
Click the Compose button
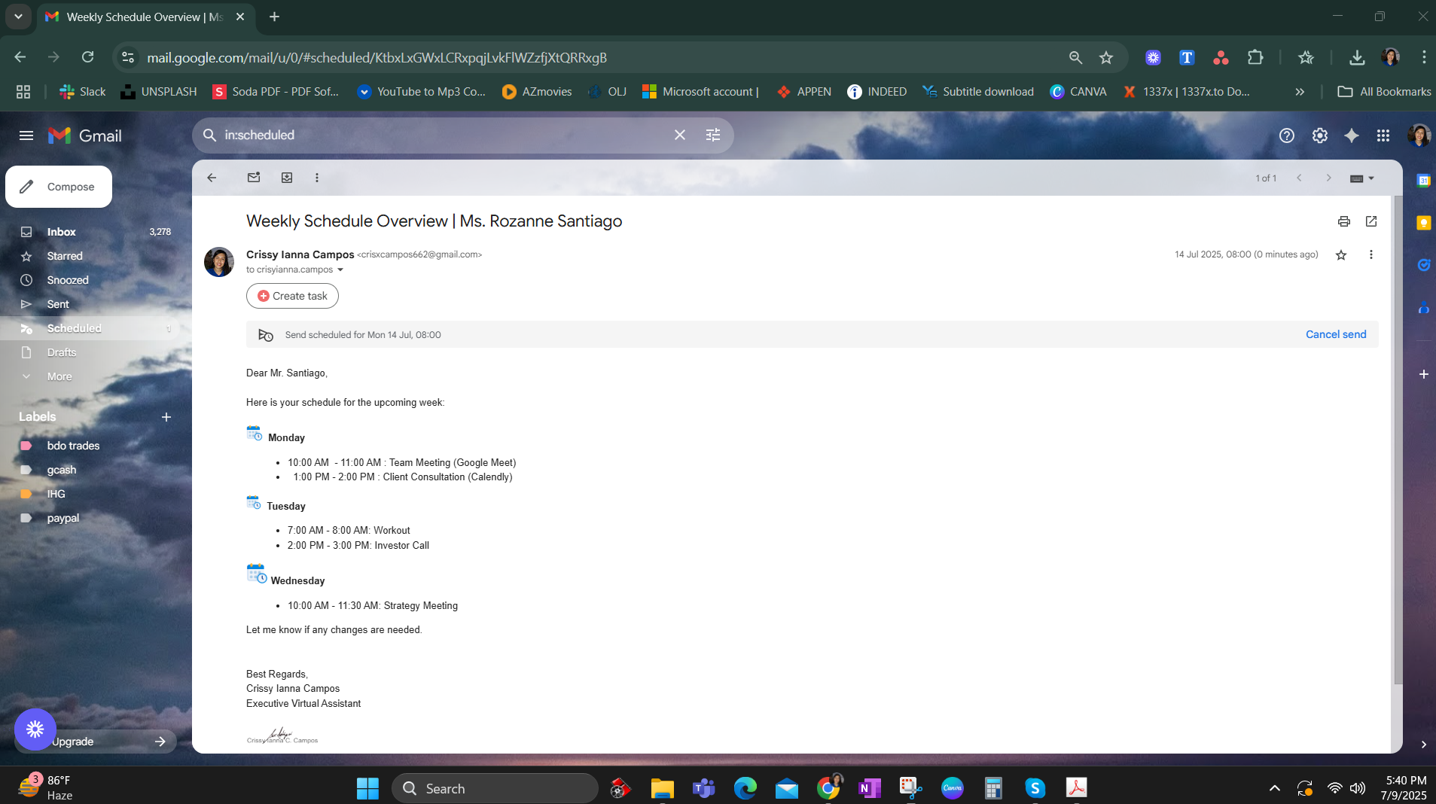59,187
